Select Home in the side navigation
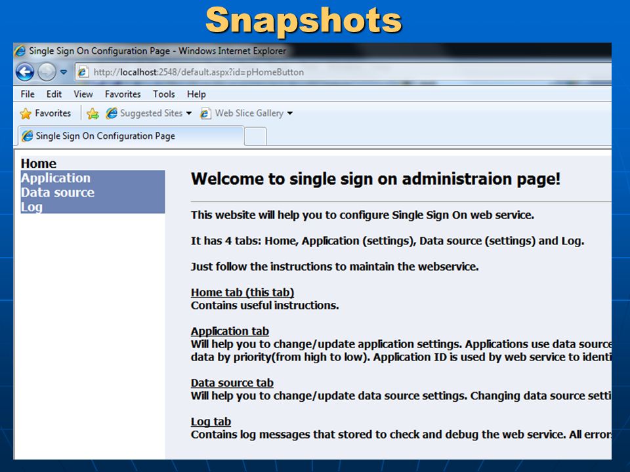This screenshot has width=630, height=472. click(x=39, y=163)
